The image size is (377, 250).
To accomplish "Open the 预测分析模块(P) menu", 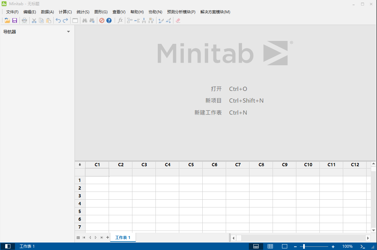I will pos(181,12).
